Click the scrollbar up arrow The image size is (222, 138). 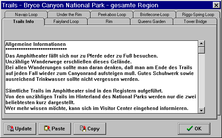click(201, 44)
